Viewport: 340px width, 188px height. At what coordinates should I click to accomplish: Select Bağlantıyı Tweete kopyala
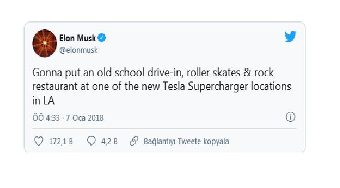(187, 142)
